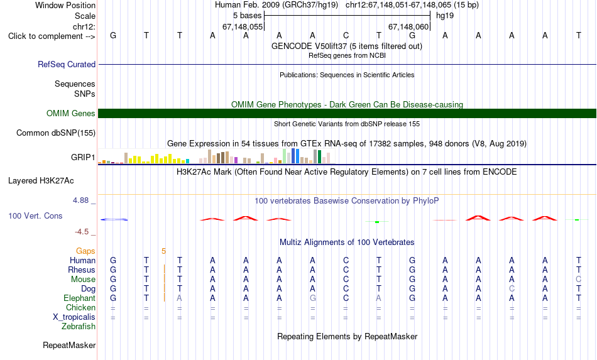Click 'Multiz Alignments of 100 Vertebrates' title
Viewport: 597px width, 360px height.
(x=347, y=242)
